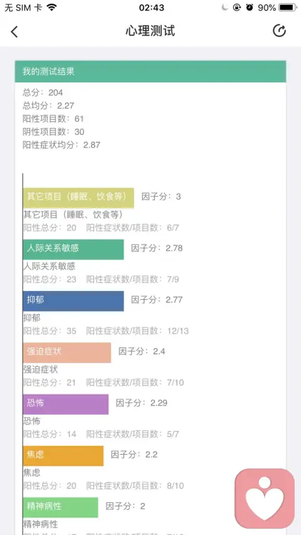
Task: Select the salmon 强迫症状 bar
Action: tap(67, 352)
